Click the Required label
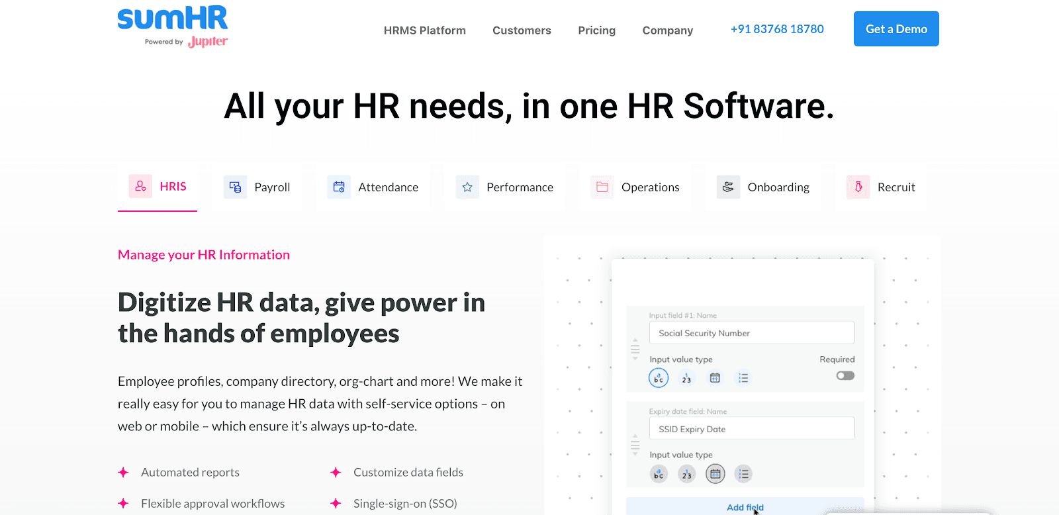The image size is (1059, 515). tap(837, 359)
